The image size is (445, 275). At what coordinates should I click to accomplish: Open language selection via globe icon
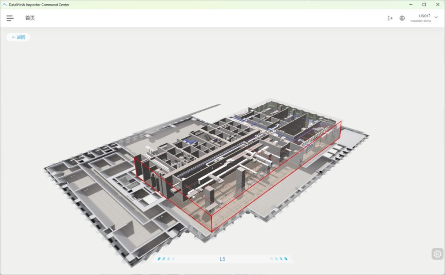coord(402,18)
